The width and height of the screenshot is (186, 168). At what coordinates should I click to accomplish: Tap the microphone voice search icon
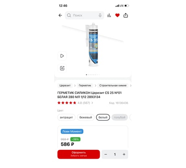(100, 15)
